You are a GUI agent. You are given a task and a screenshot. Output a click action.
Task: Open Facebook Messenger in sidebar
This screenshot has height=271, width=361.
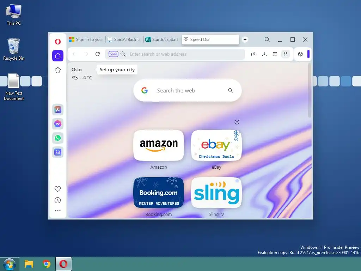click(58, 124)
